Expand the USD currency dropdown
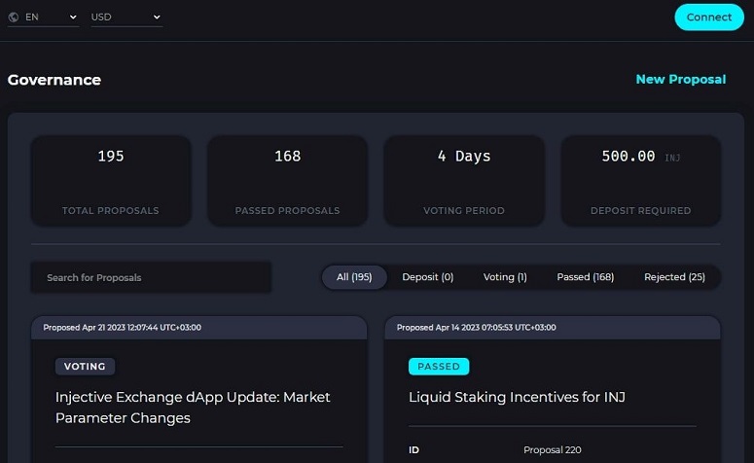This screenshot has width=754, height=463. click(126, 18)
